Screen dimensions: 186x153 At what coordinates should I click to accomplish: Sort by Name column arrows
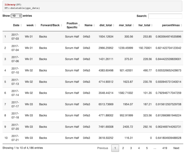coord(94,25)
